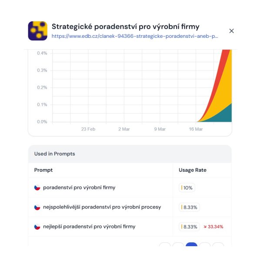The image size is (261, 261).
Task: Click the yellow area of the chart
Action: (222, 96)
